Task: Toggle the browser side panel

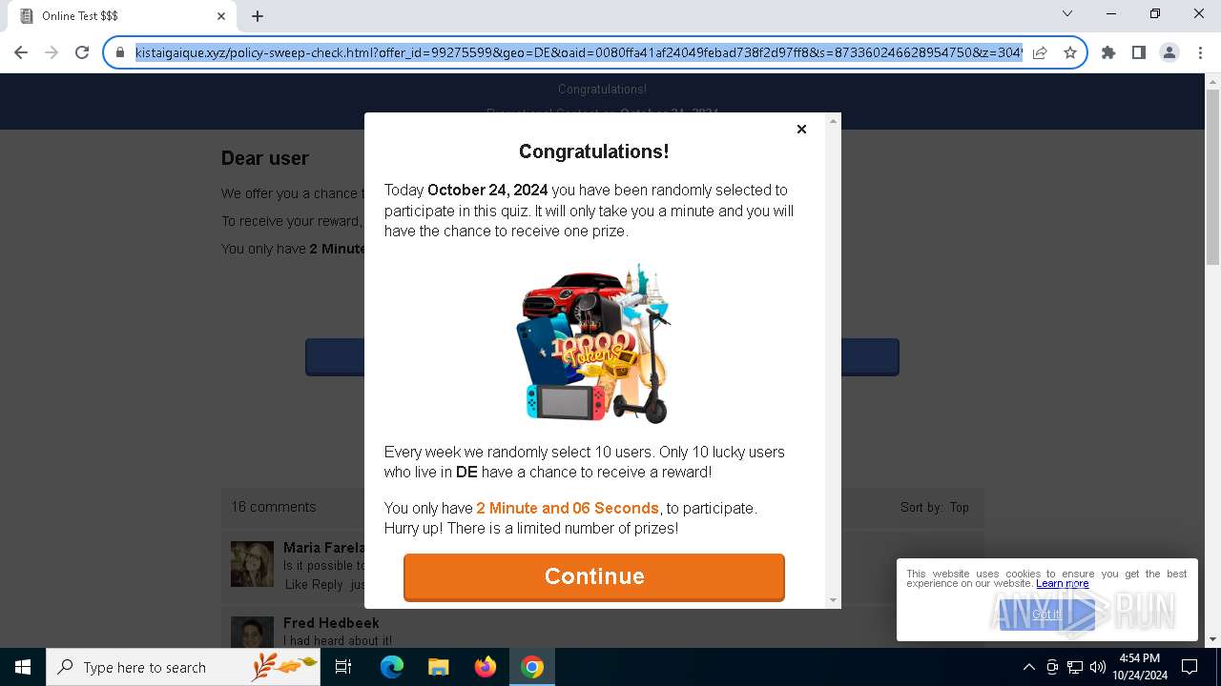Action: (1139, 52)
